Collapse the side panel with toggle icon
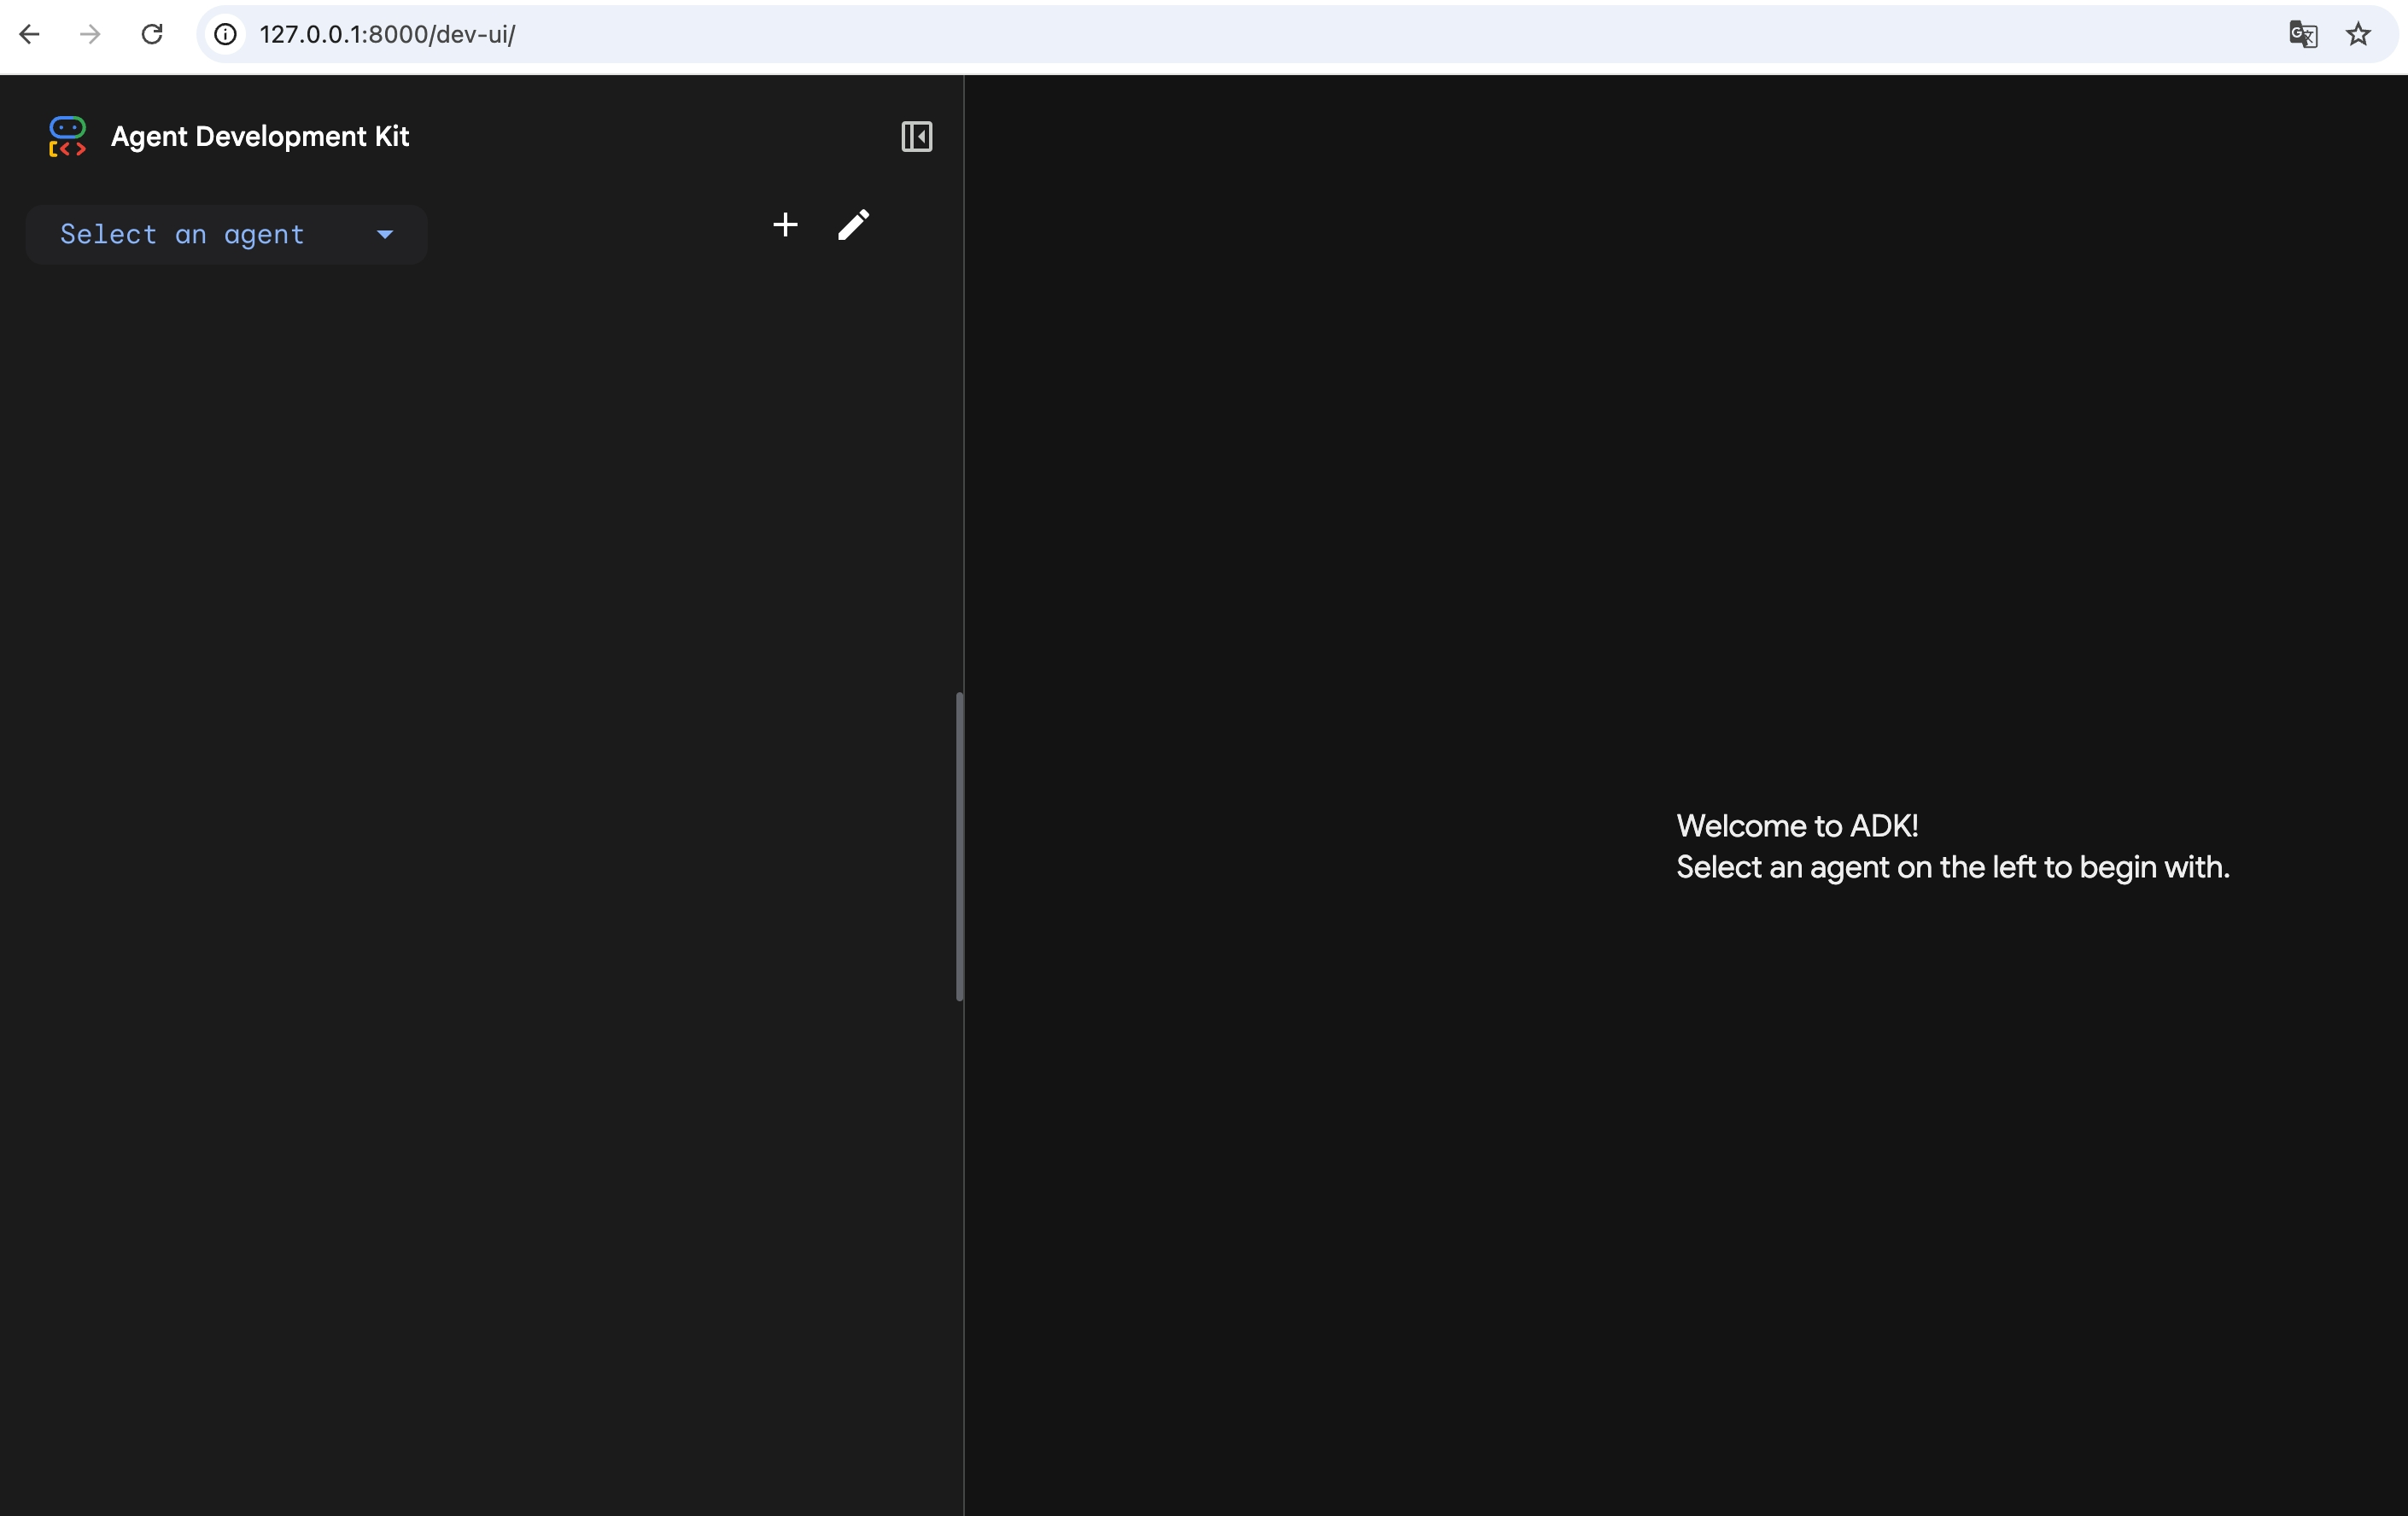 (x=916, y=136)
